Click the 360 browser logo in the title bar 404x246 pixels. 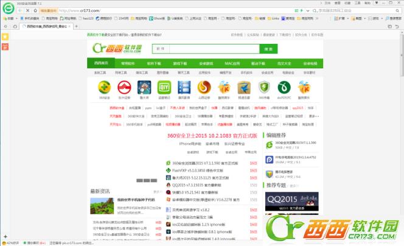point(9,9)
